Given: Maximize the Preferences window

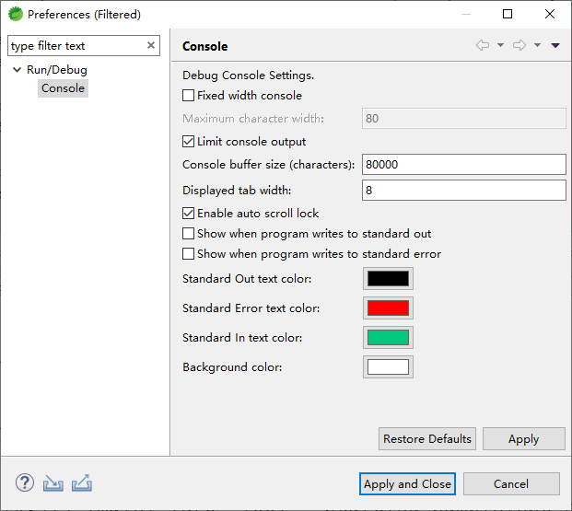Looking at the screenshot, I should (508, 14).
